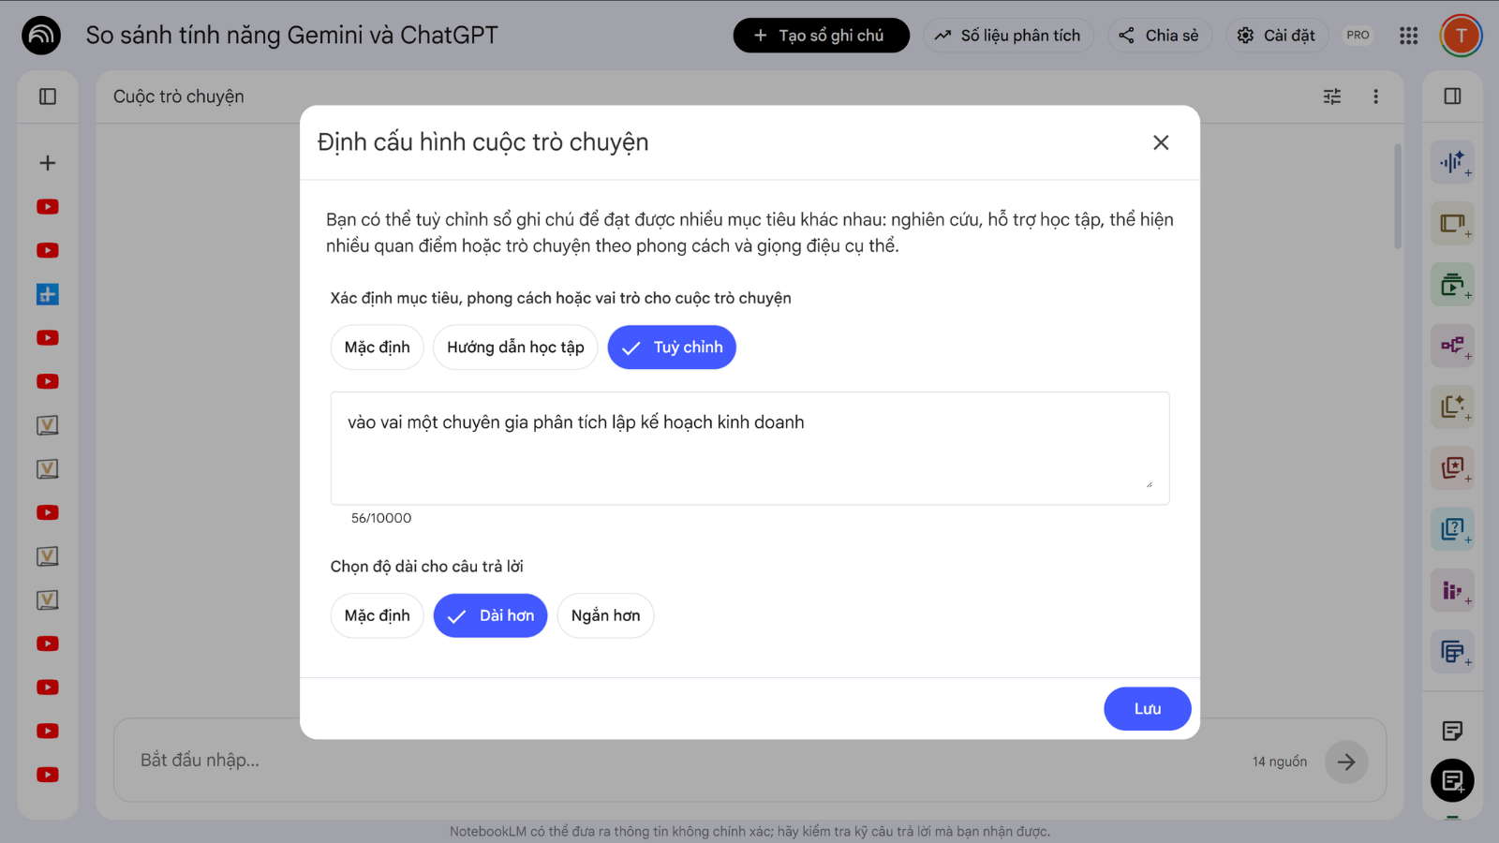The width and height of the screenshot is (1499, 843).
Task: Click the send arrow button
Action: (1346, 762)
